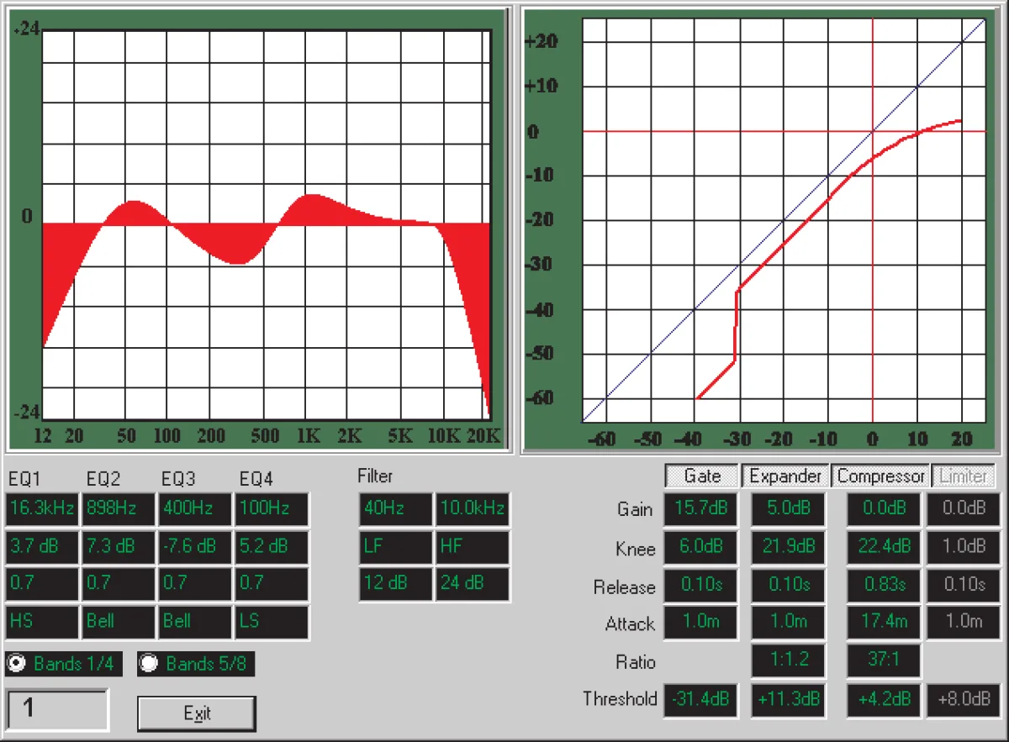Viewport: 1009px width, 742px height.
Task: Select the 10.0kHz filter frequency field
Action: (x=473, y=509)
